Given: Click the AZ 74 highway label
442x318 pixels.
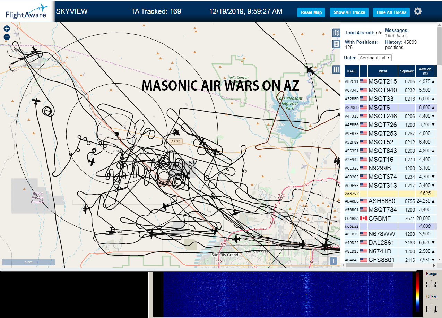Looking at the screenshot, I should click(x=176, y=141).
